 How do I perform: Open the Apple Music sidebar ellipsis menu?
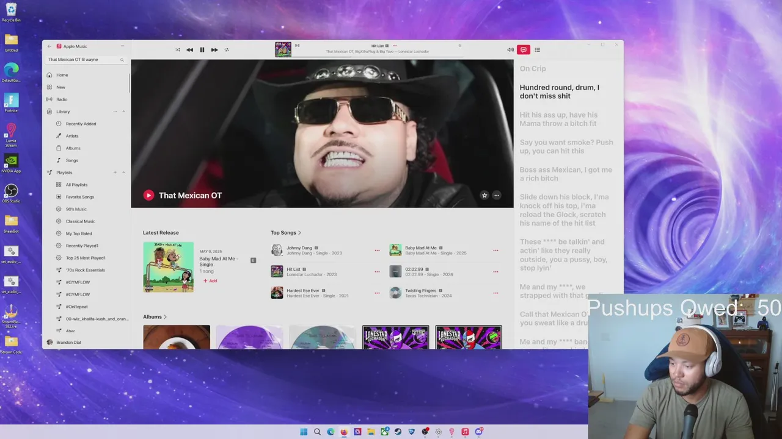[122, 46]
